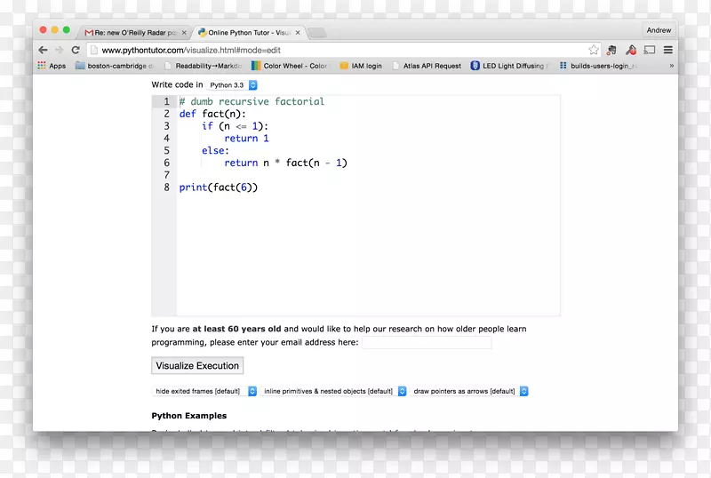
Task: Reload the Python Tutor page
Action: click(x=76, y=50)
